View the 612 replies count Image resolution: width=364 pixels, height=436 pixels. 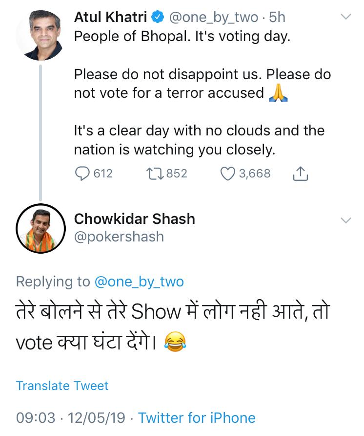(103, 174)
